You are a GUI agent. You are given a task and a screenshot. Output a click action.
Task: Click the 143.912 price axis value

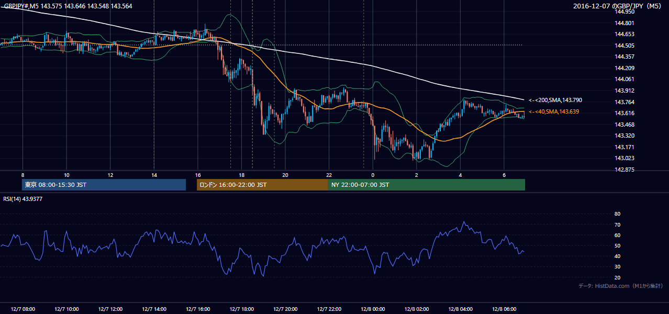623,91
